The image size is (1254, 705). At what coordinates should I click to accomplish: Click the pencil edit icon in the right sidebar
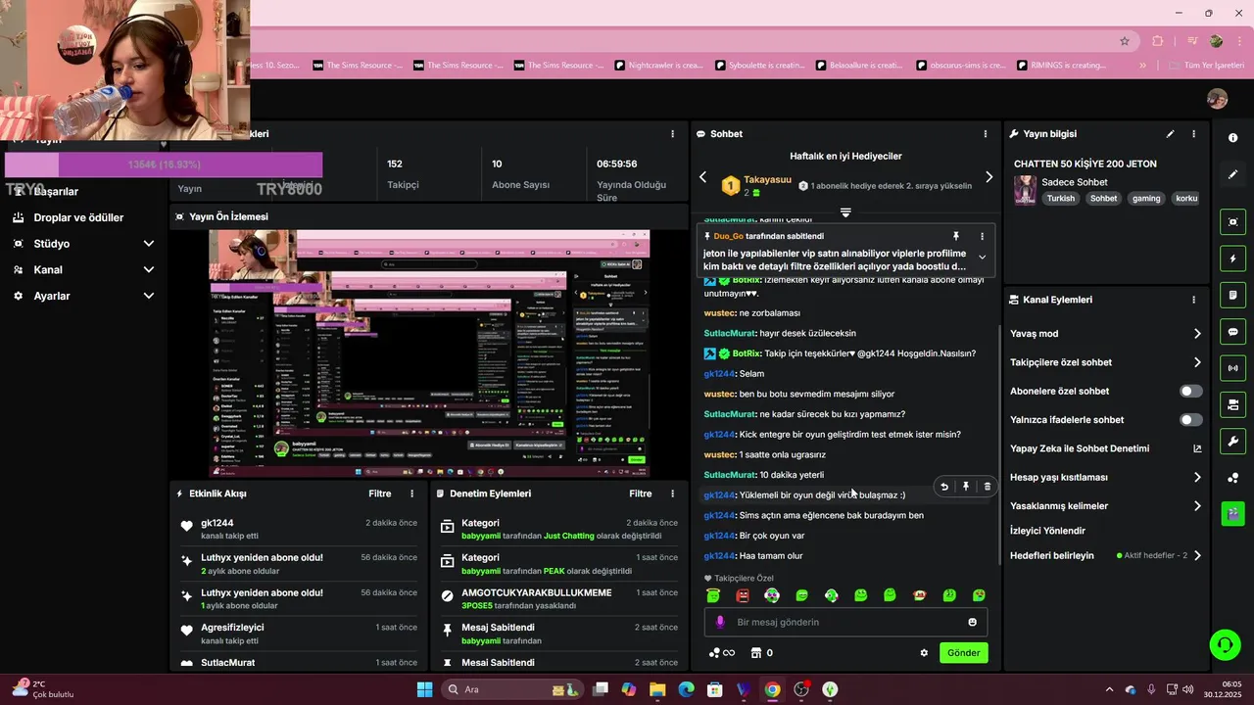1232,174
